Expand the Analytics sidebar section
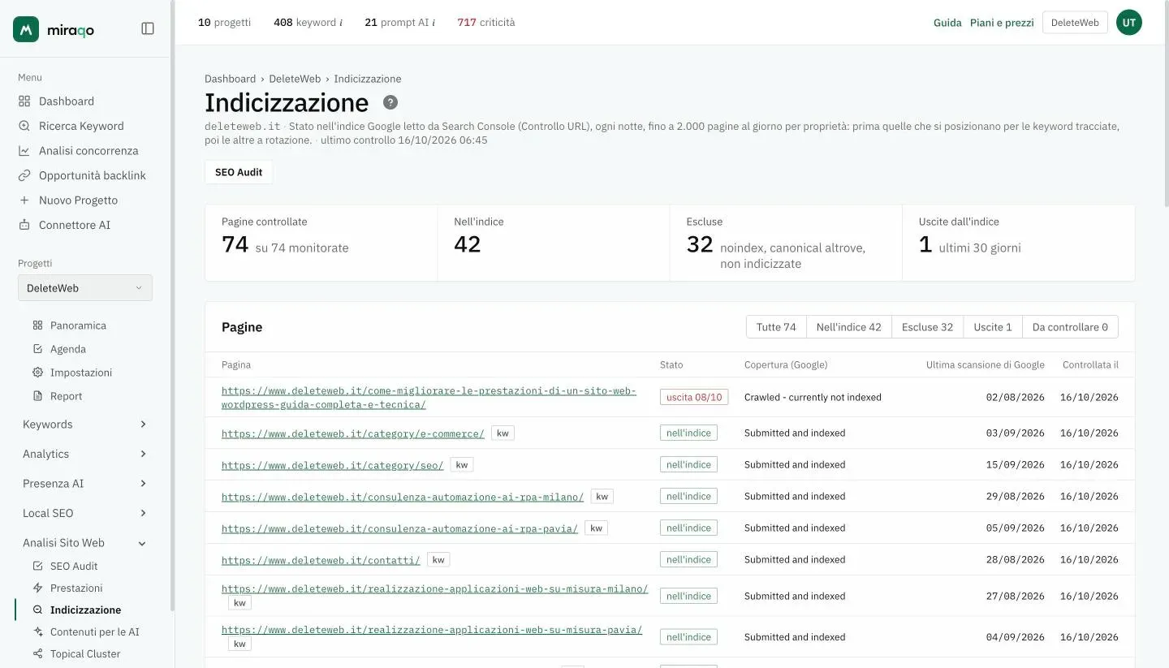 pyautogui.click(x=85, y=455)
